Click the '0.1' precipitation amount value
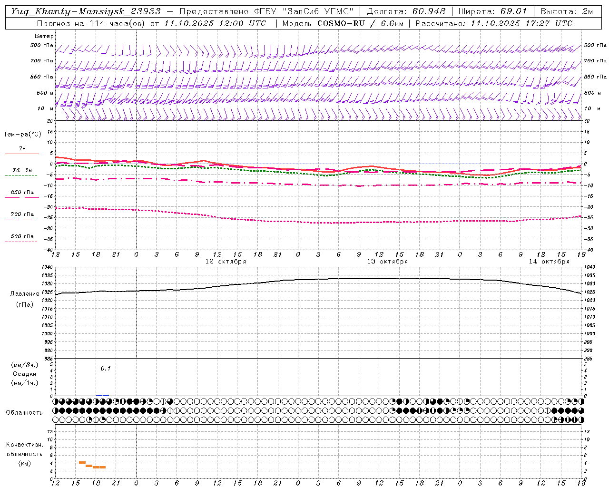The height and width of the screenshot is (487, 609). coord(106,368)
